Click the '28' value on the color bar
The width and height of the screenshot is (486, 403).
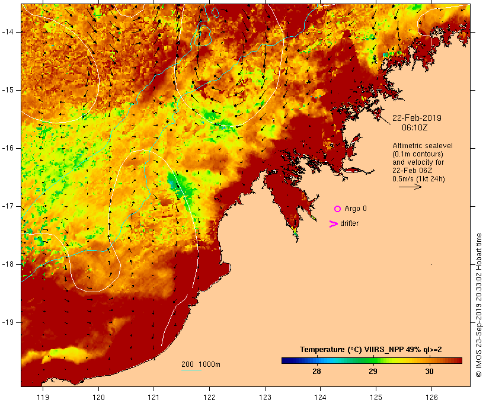(316, 371)
